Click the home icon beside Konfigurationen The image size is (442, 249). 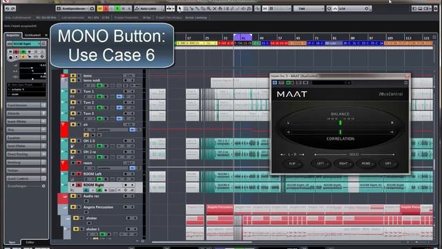pyautogui.click(x=92, y=9)
